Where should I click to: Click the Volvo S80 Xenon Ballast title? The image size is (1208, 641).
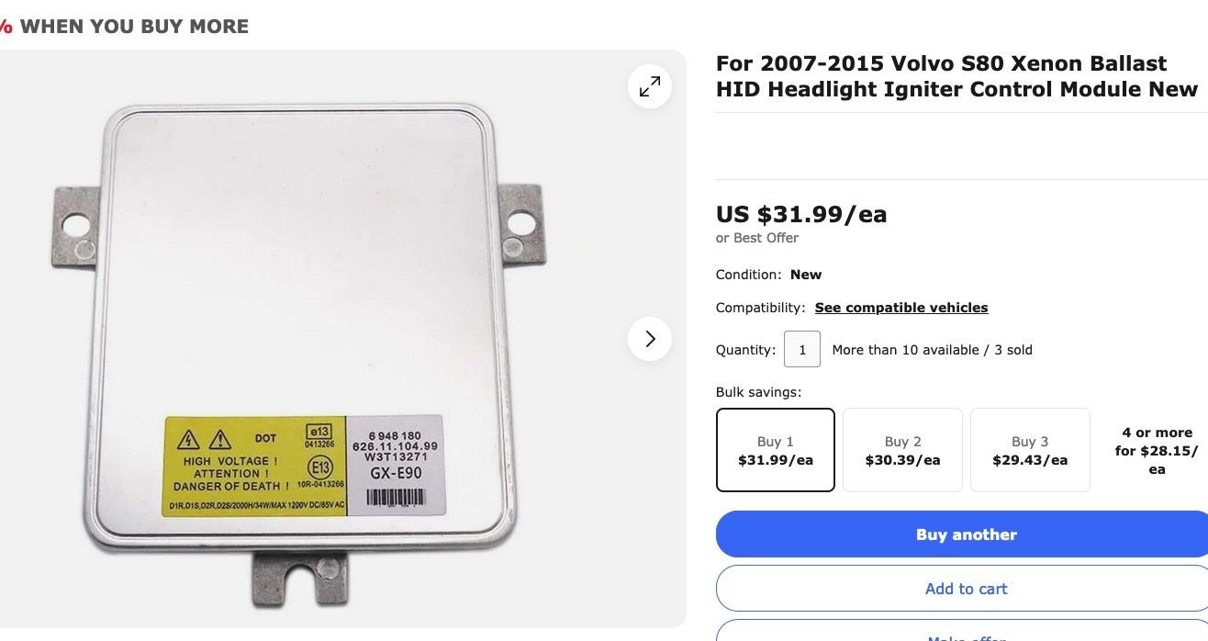tap(956, 76)
